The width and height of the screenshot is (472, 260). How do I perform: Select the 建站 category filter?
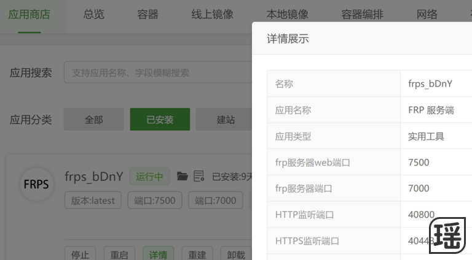226,120
